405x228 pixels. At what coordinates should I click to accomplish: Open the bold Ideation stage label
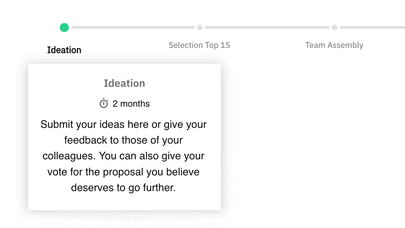point(64,50)
